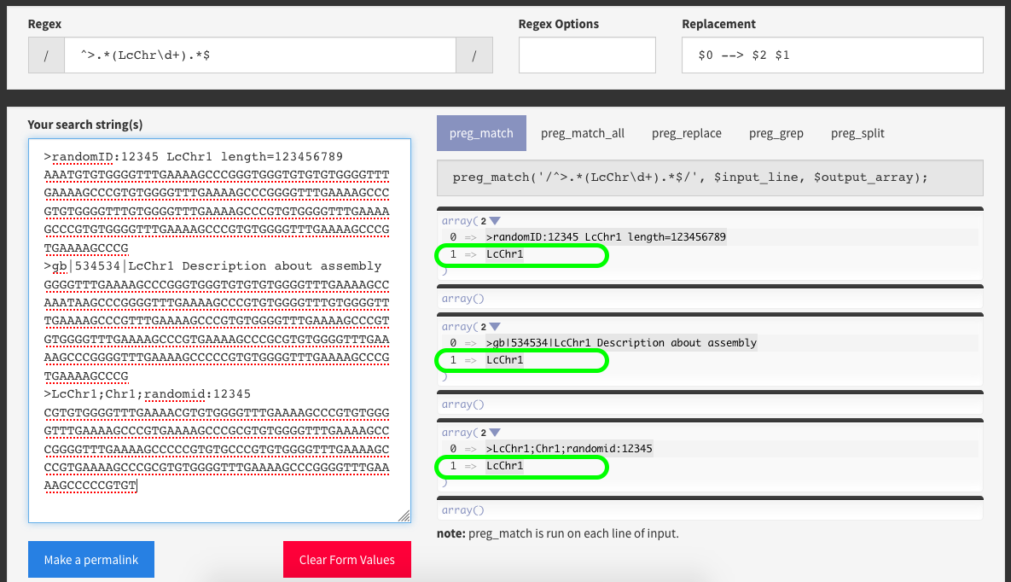The width and height of the screenshot is (1011, 582).
Task: Select first result's LcChr1 capture value
Action: (x=505, y=254)
